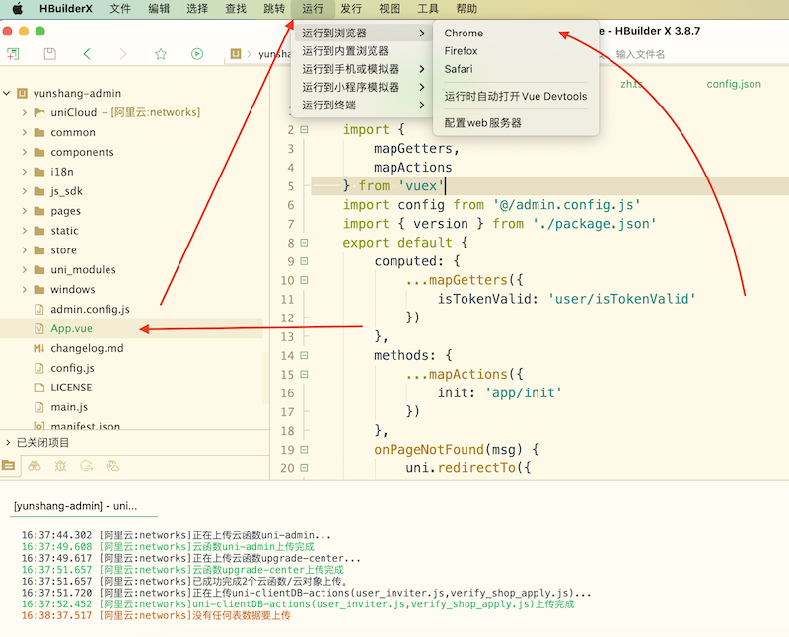
Task: Open the Apple menu
Action: (18, 9)
